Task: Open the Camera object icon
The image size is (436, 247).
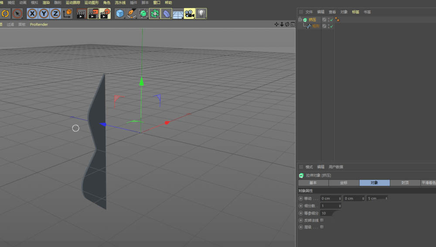Action: tap(189, 13)
